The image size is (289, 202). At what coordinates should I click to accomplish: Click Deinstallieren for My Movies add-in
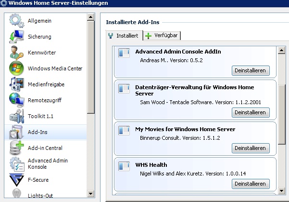coord(251,148)
